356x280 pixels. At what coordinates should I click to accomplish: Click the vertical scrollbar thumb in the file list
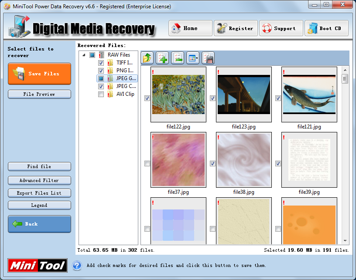click(345, 79)
